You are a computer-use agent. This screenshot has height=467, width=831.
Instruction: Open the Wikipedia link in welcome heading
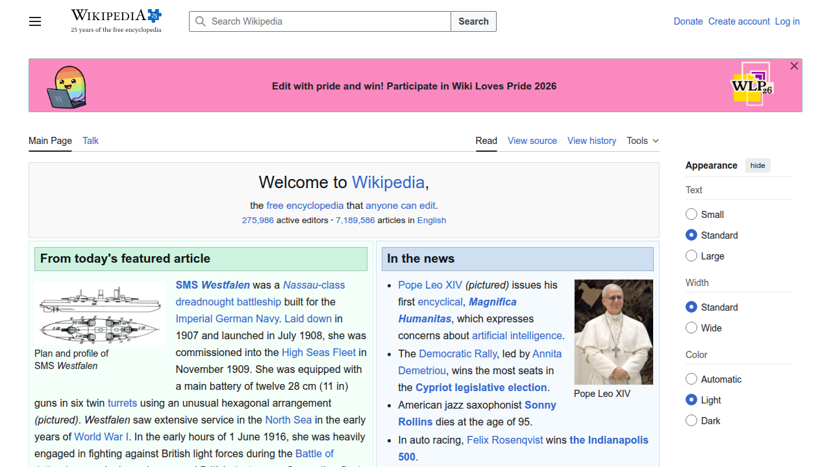coord(388,182)
